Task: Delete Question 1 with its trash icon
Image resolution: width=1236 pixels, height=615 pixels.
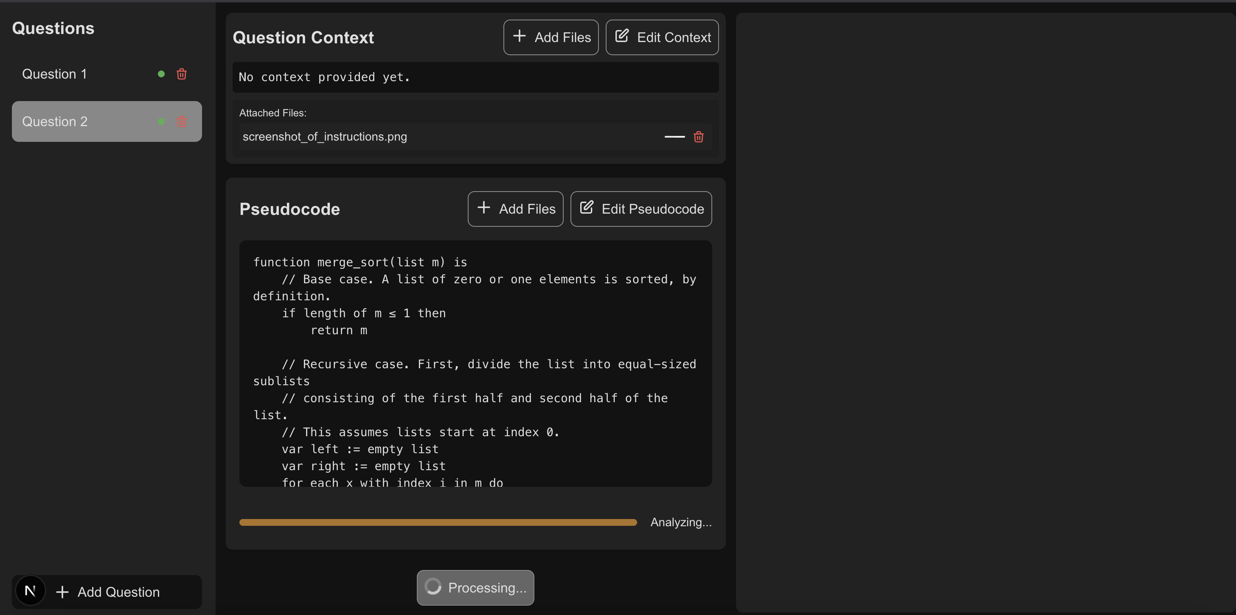Action: coord(181,74)
